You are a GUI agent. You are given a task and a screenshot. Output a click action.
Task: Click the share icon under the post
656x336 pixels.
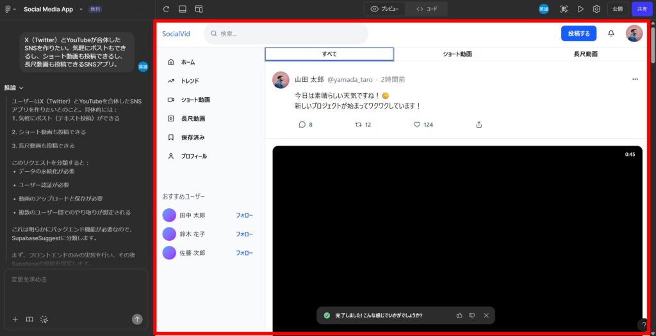tap(479, 125)
